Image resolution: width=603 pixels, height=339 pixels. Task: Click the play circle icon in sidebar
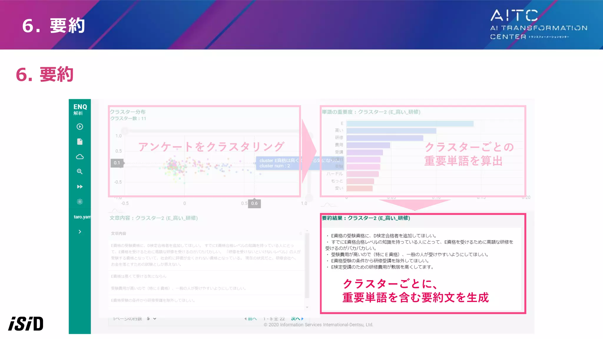(x=80, y=127)
